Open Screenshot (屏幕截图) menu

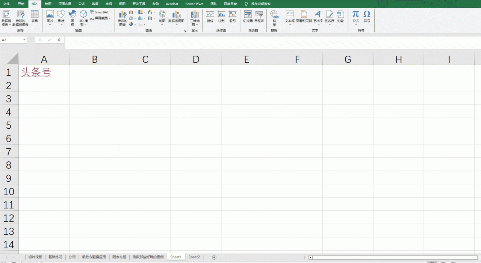coord(100,18)
